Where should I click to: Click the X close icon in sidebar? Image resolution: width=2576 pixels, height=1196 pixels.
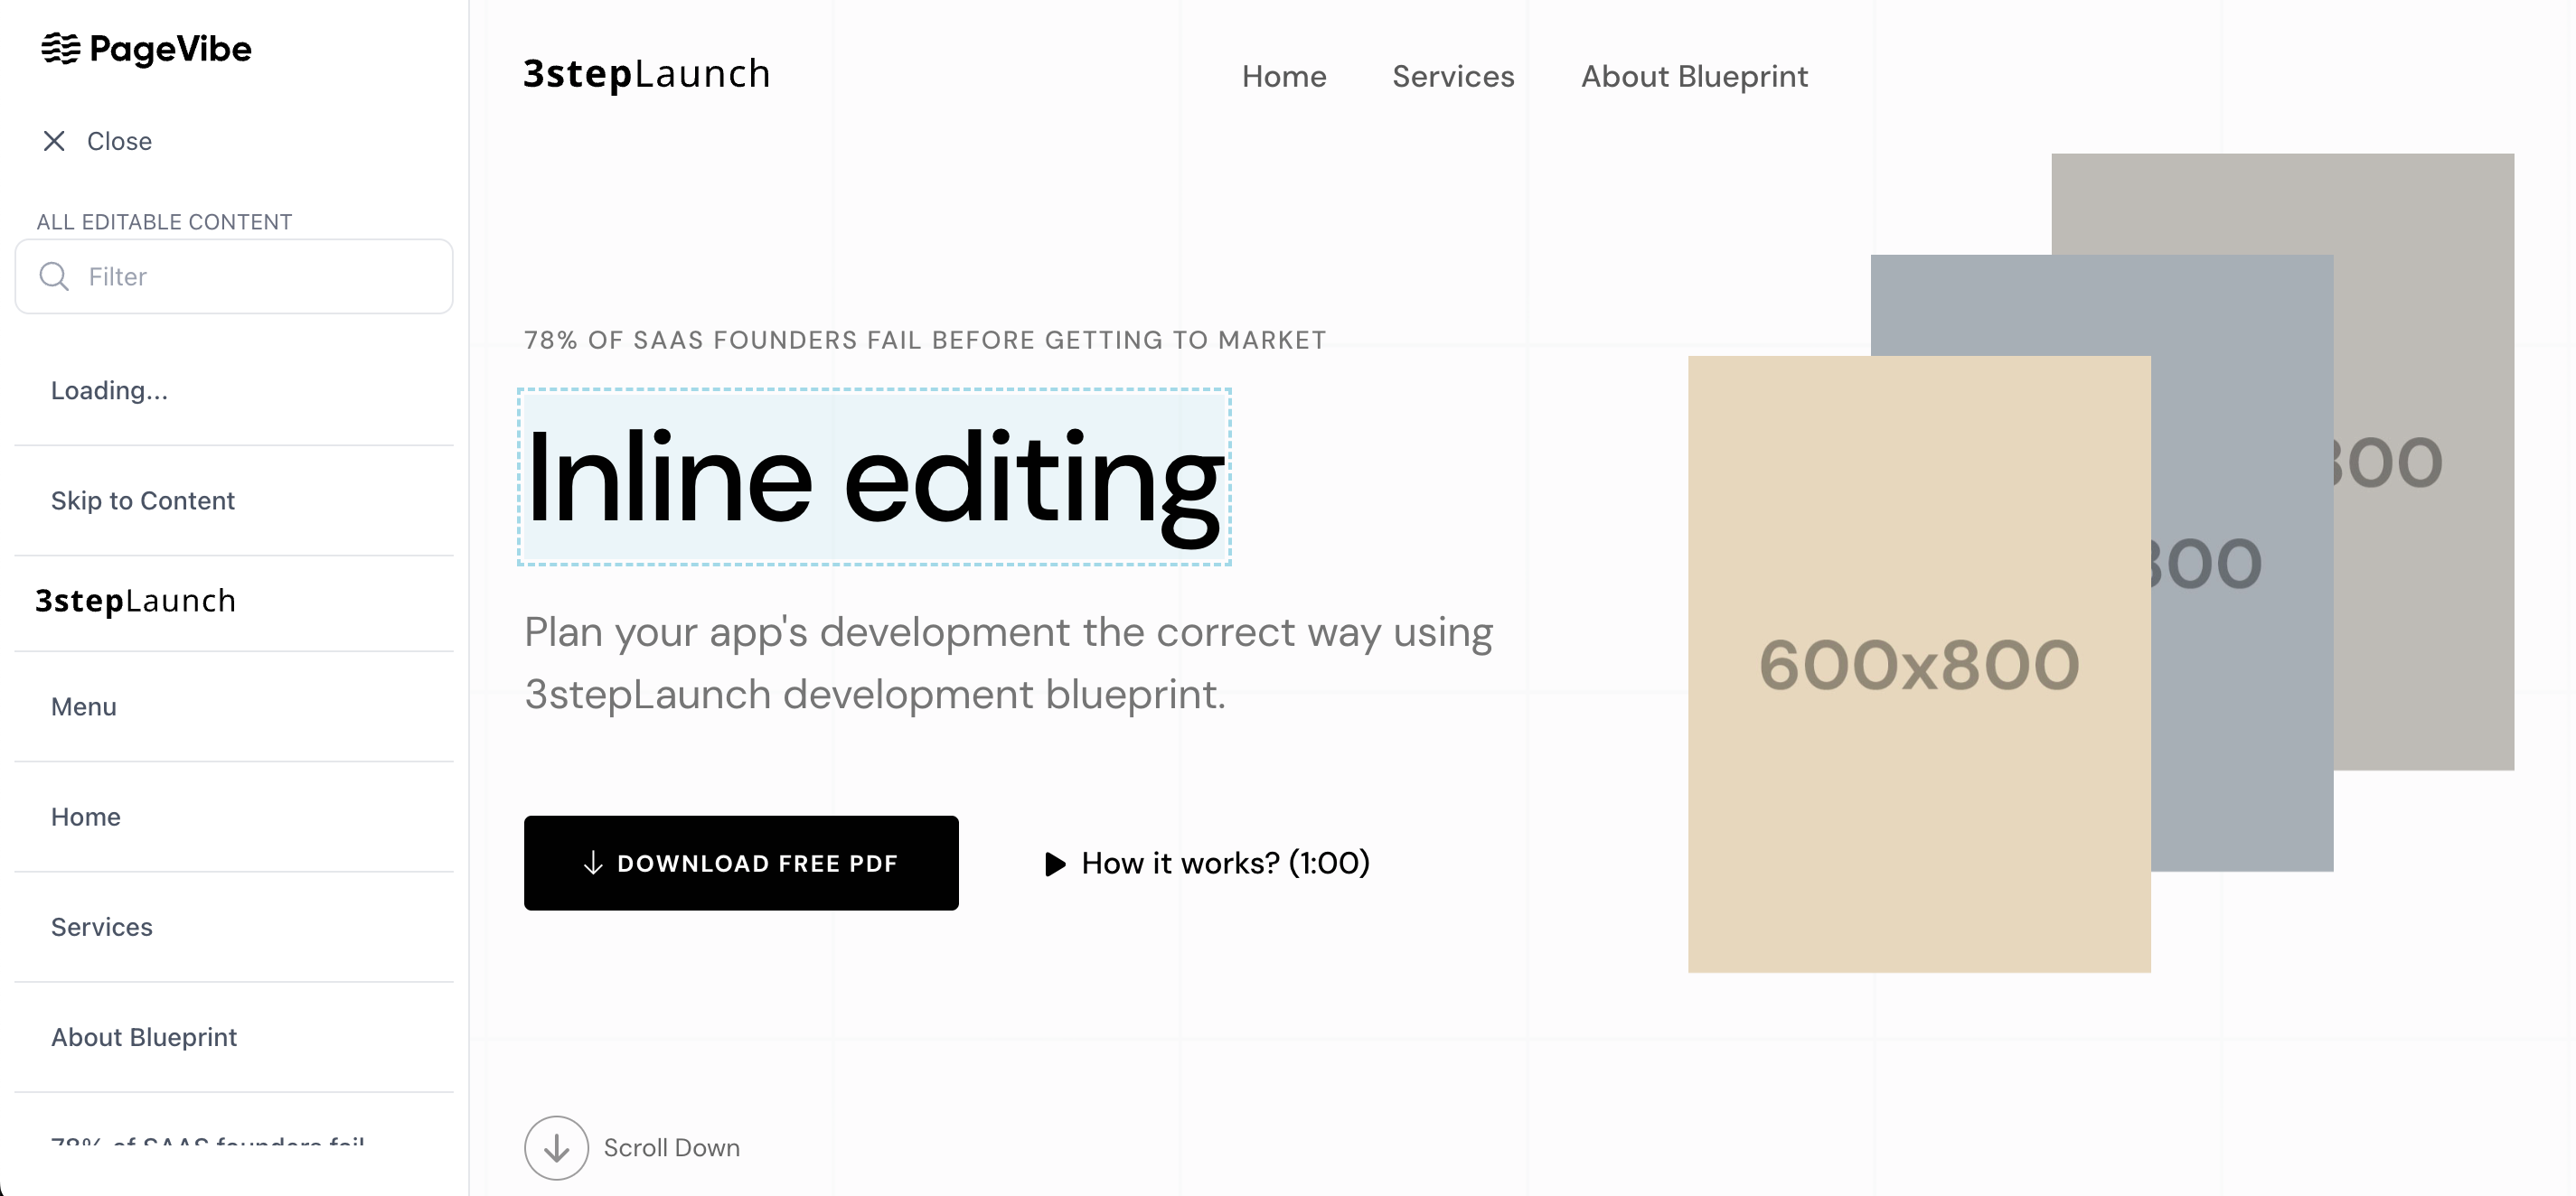[54, 141]
